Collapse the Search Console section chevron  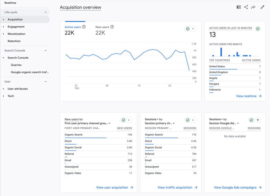pyautogui.click(x=45, y=50)
